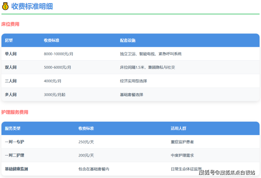261x178 pixels.
Task: Click the 适用人群 column header
Action: pyautogui.click(x=178, y=128)
